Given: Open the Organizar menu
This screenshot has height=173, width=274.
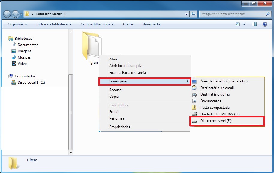Looking at the screenshot, I should [x=17, y=24].
